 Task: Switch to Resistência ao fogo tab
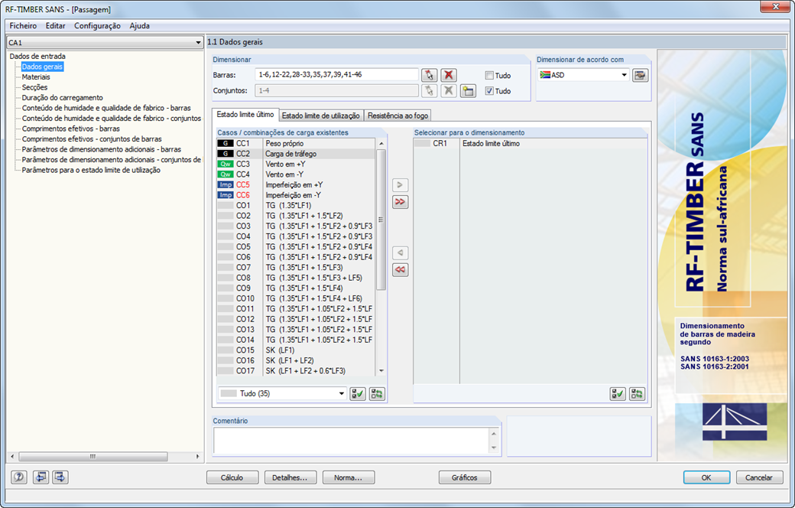[x=398, y=116]
